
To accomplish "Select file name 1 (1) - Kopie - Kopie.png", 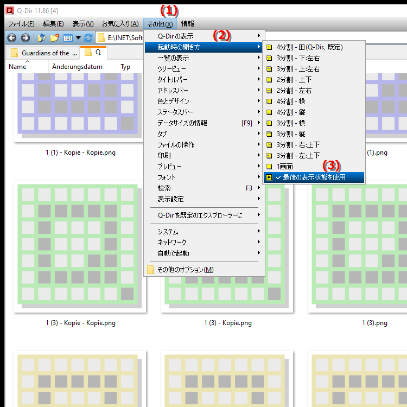I will coord(80,152).
